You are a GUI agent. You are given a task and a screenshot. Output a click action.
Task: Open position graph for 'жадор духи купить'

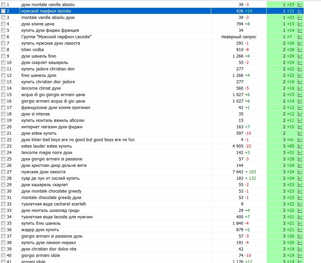(x=300, y=230)
